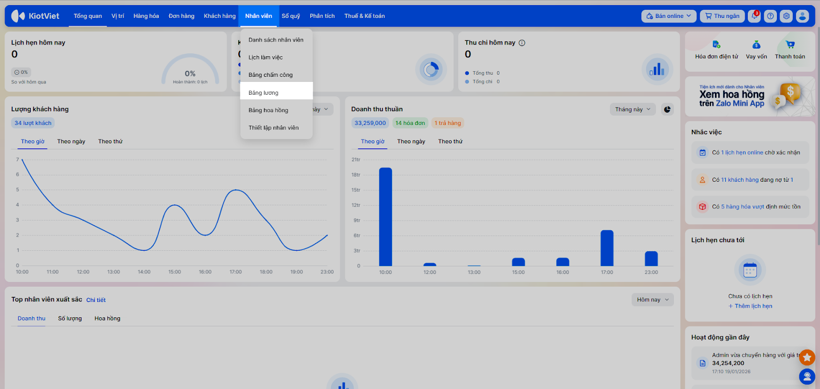820x389 pixels.
Task: Open the settings gear icon
Action: (786, 16)
